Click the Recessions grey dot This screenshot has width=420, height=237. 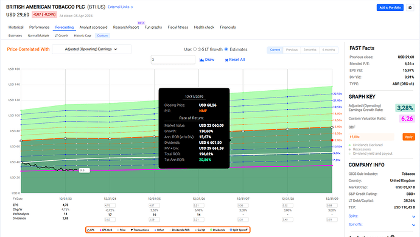[x=350, y=149]
